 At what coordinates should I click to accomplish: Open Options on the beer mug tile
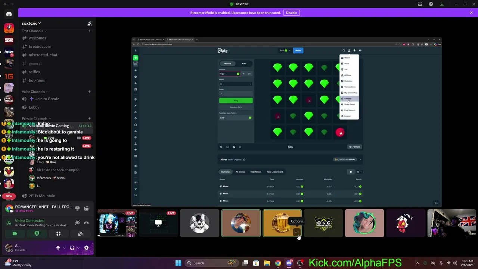pyautogui.click(x=297, y=232)
